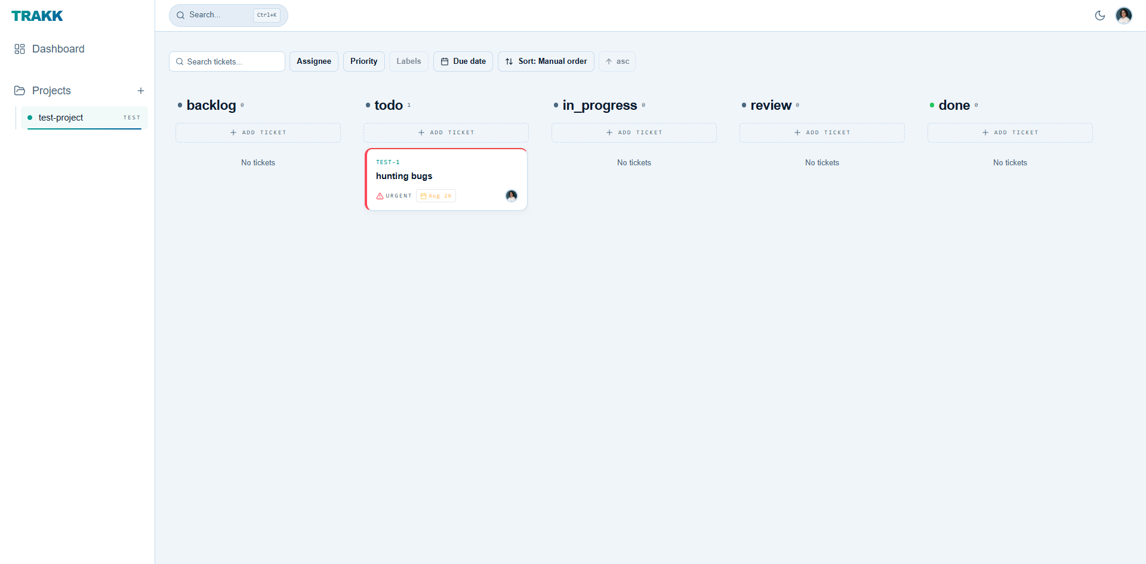Open Dashboard menu item
This screenshot has width=1146, height=564.
[x=58, y=49]
